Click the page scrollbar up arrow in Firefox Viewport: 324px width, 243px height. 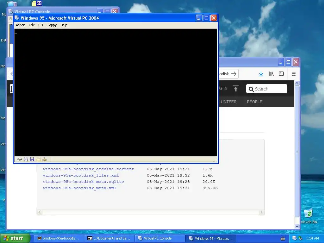(297, 83)
